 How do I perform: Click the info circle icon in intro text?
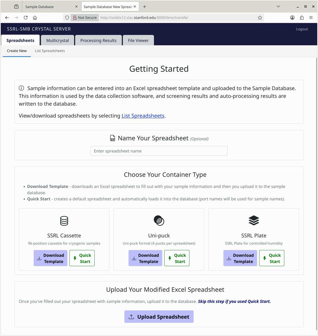click(22, 88)
